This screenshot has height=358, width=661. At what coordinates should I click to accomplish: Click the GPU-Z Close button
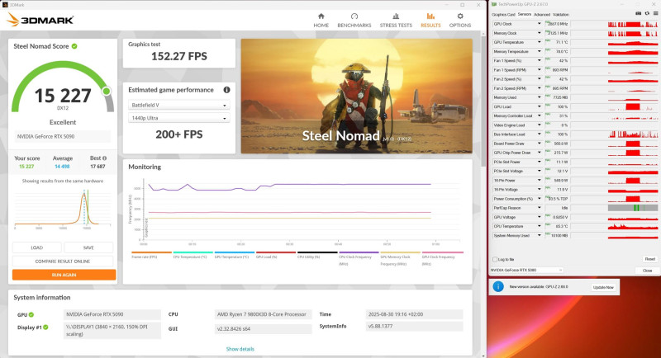coord(647,271)
